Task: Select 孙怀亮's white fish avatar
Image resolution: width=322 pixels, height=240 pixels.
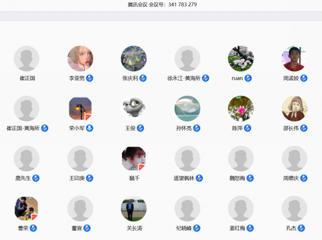Action: [187, 109]
